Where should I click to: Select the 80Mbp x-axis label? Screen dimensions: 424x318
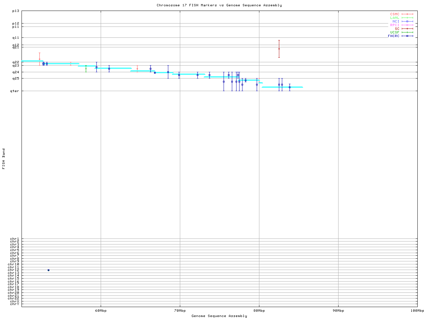(x=259, y=311)
